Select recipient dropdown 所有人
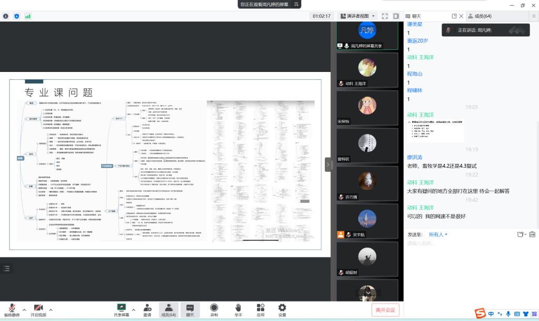The image size is (539, 321). pyautogui.click(x=438, y=234)
